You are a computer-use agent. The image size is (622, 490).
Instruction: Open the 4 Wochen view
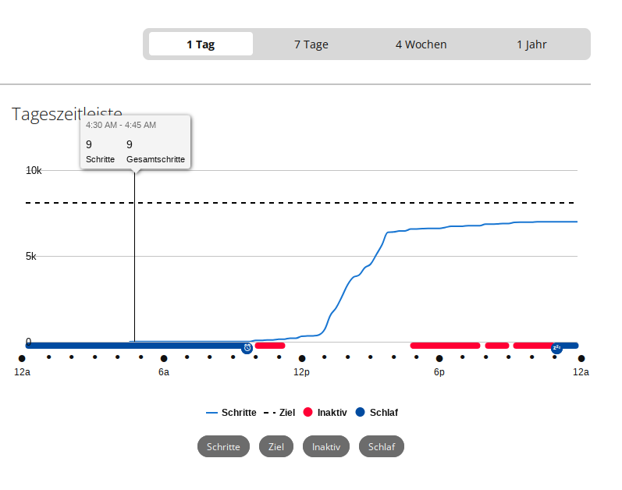tap(421, 44)
